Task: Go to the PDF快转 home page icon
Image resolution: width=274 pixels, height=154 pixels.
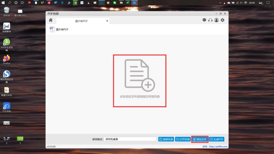Action: (51, 20)
